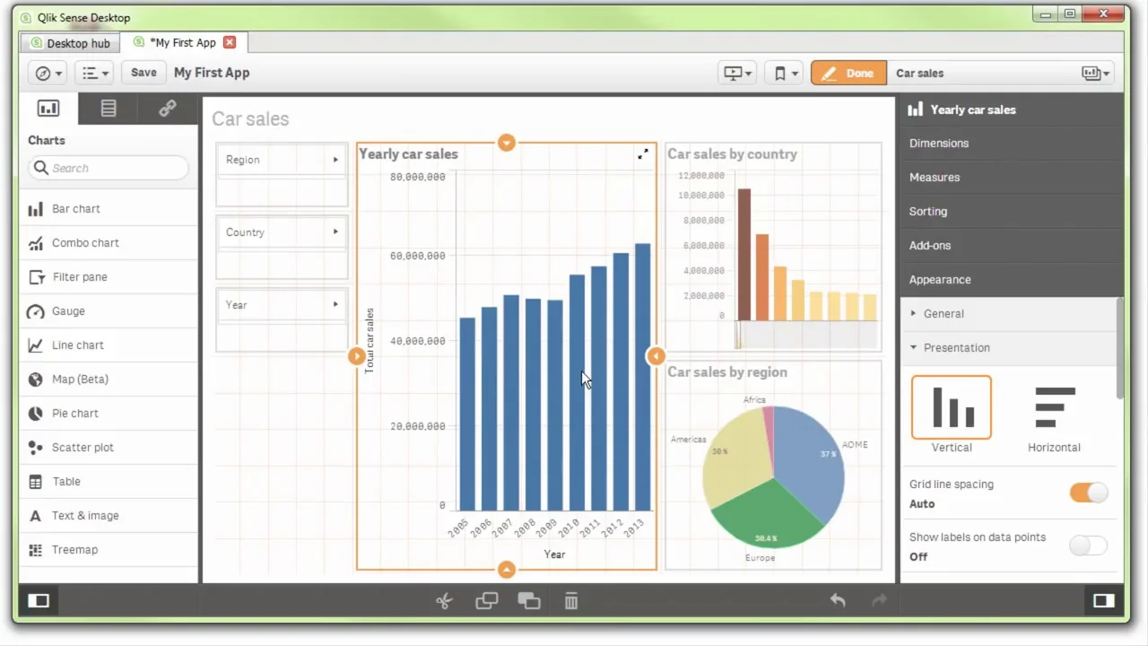Click the left orange handle of Yearly car sales
This screenshot has height=646, width=1148.
(x=357, y=356)
